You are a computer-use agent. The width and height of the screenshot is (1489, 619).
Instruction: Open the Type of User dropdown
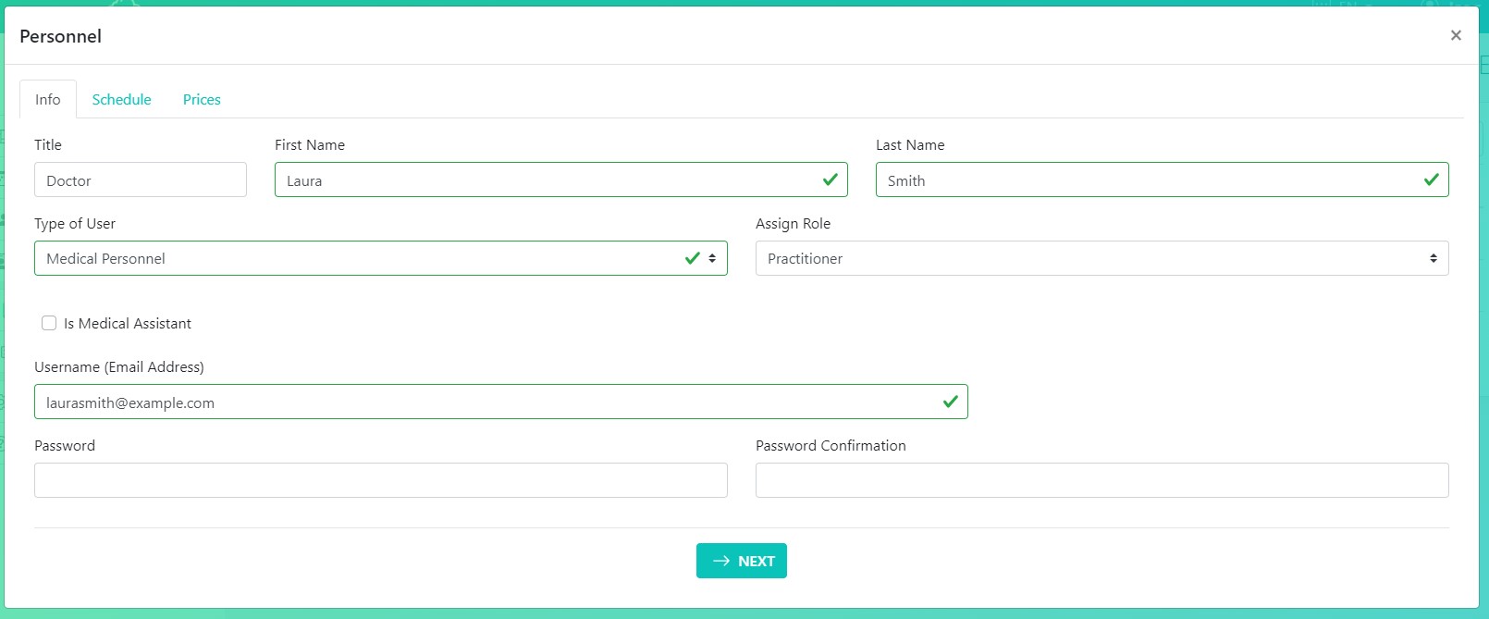[361, 258]
